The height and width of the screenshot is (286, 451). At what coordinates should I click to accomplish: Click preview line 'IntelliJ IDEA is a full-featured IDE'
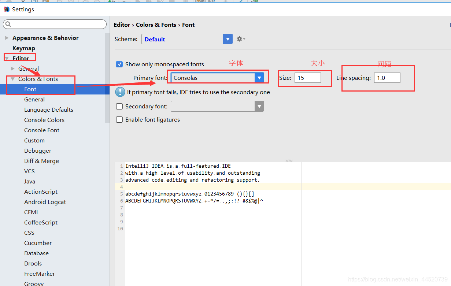(x=178, y=166)
